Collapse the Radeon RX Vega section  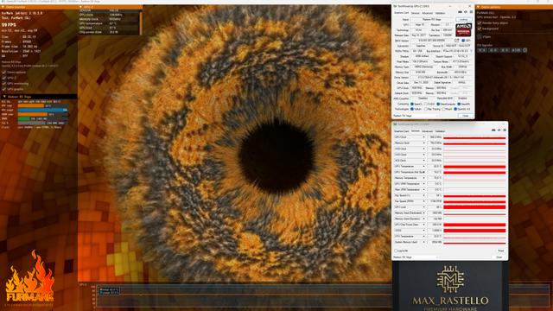(4, 97)
